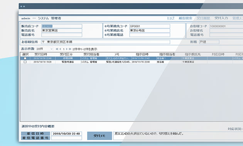
Task: Click 千葉営業店 cell in second row
Action: [x=194, y=62]
